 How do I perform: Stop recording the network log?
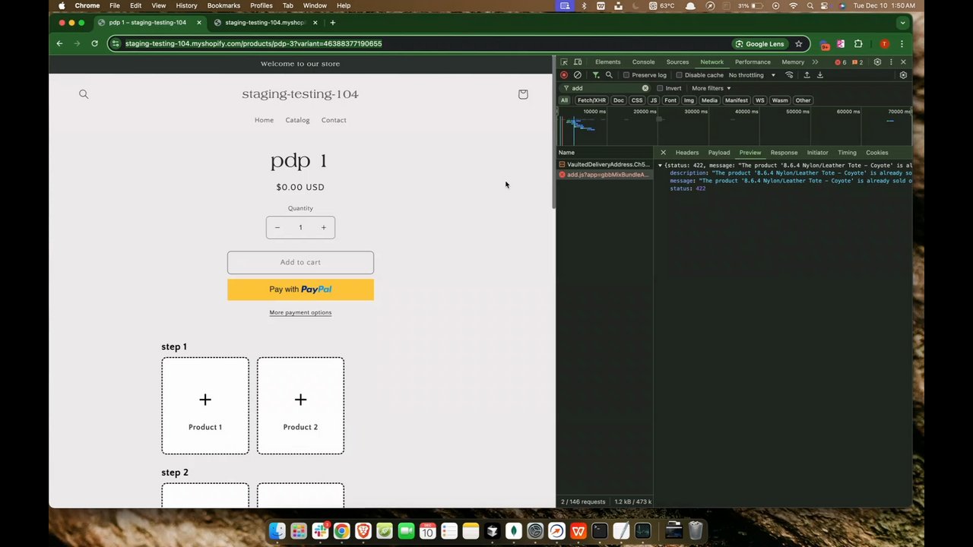coord(564,75)
